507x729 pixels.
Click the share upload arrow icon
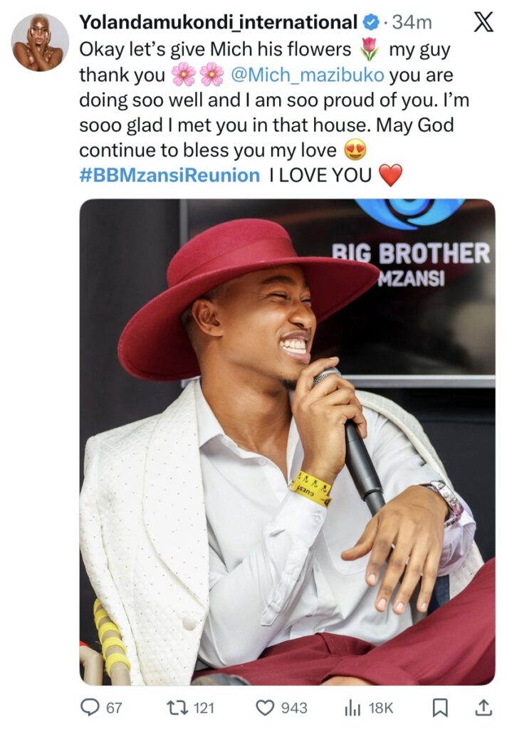click(483, 707)
